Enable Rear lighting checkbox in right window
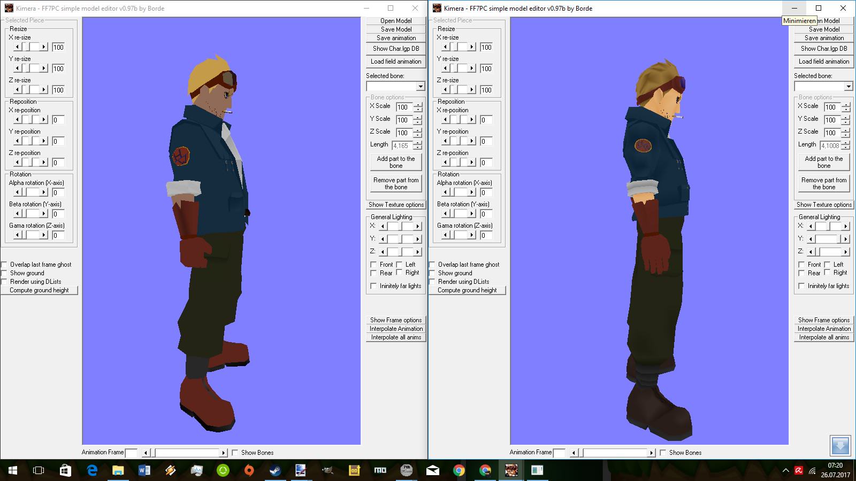This screenshot has width=856, height=481. [801, 273]
